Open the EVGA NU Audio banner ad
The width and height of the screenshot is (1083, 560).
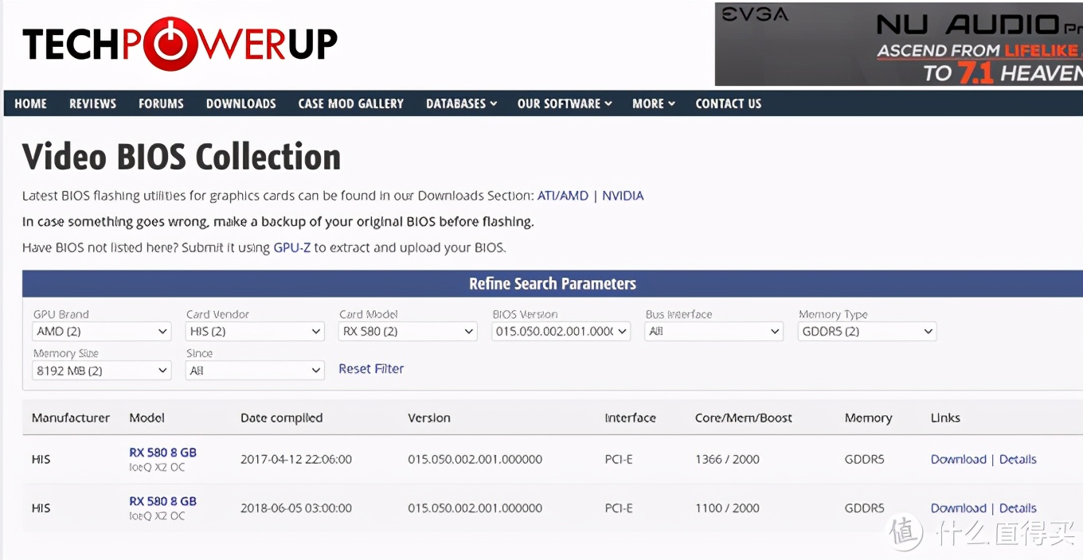click(898, 45)
